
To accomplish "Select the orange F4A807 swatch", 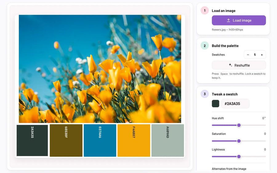I will (134, 140).
